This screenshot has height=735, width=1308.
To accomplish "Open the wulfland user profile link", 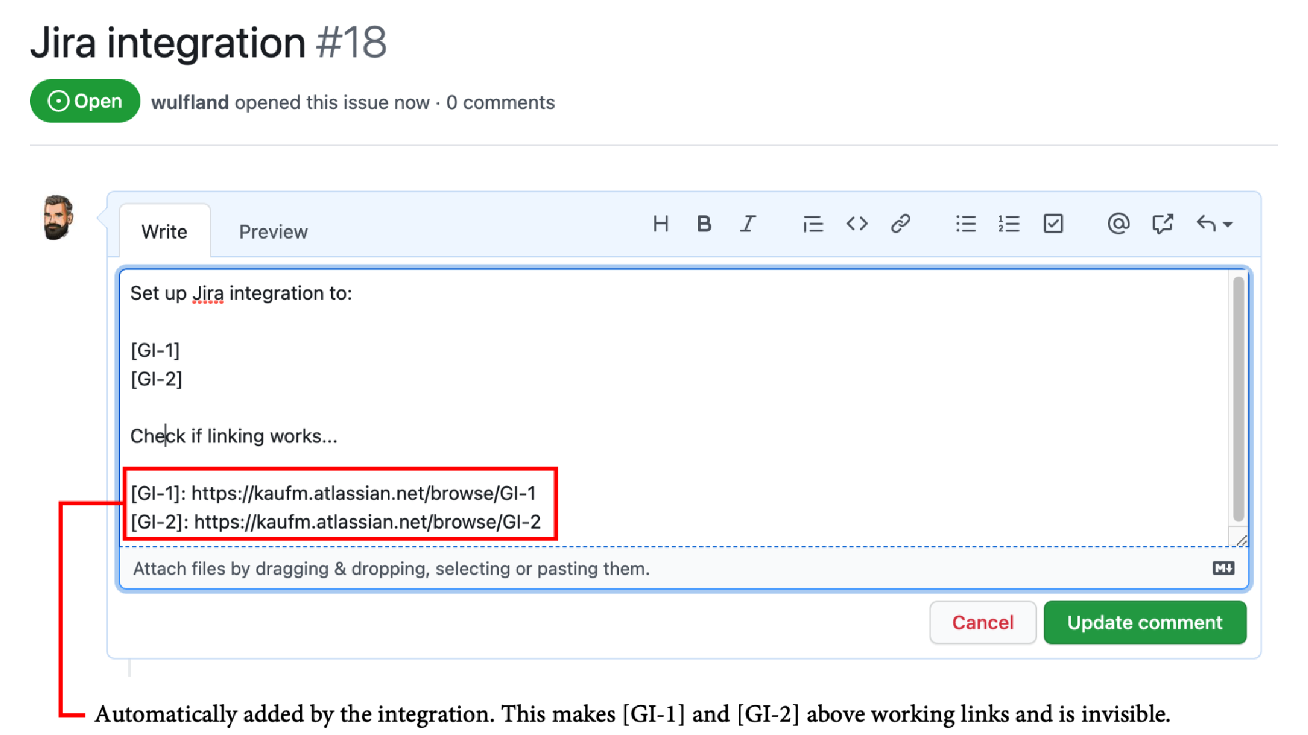I will click(x=190, y=102).
